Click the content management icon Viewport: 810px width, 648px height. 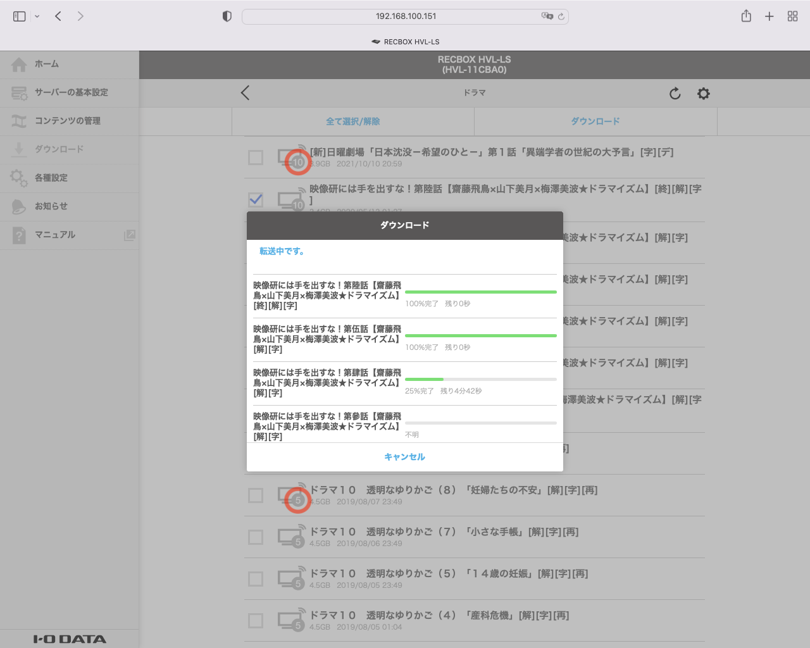19,121
